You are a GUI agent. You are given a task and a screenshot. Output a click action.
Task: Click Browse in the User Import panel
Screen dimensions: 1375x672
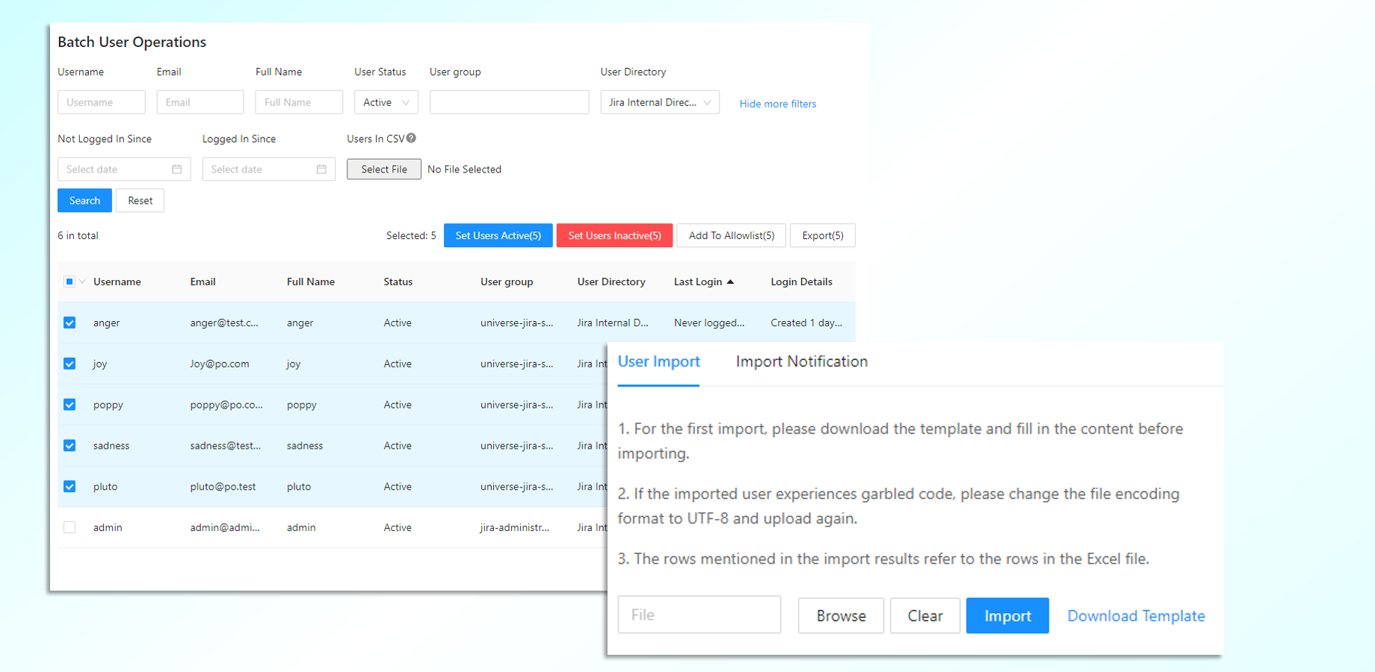841,616
